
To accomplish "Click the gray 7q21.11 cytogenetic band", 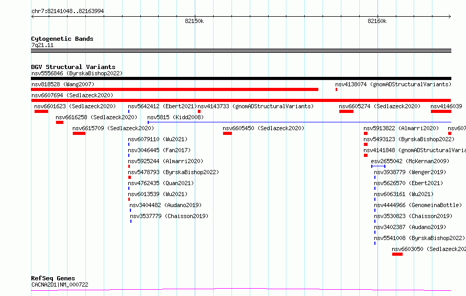I will pos(241,51).
